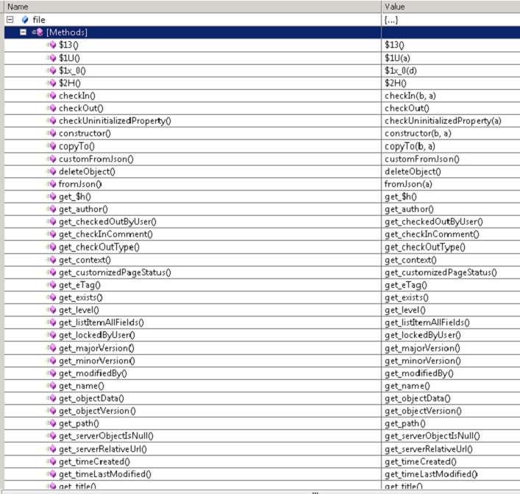520x494 pixels.
Task: Click the get_customizedPageStatus() value cell
Action: [x=451, y=272]
